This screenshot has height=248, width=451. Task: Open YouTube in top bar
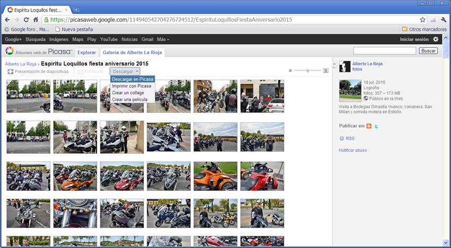coord(109,39)
